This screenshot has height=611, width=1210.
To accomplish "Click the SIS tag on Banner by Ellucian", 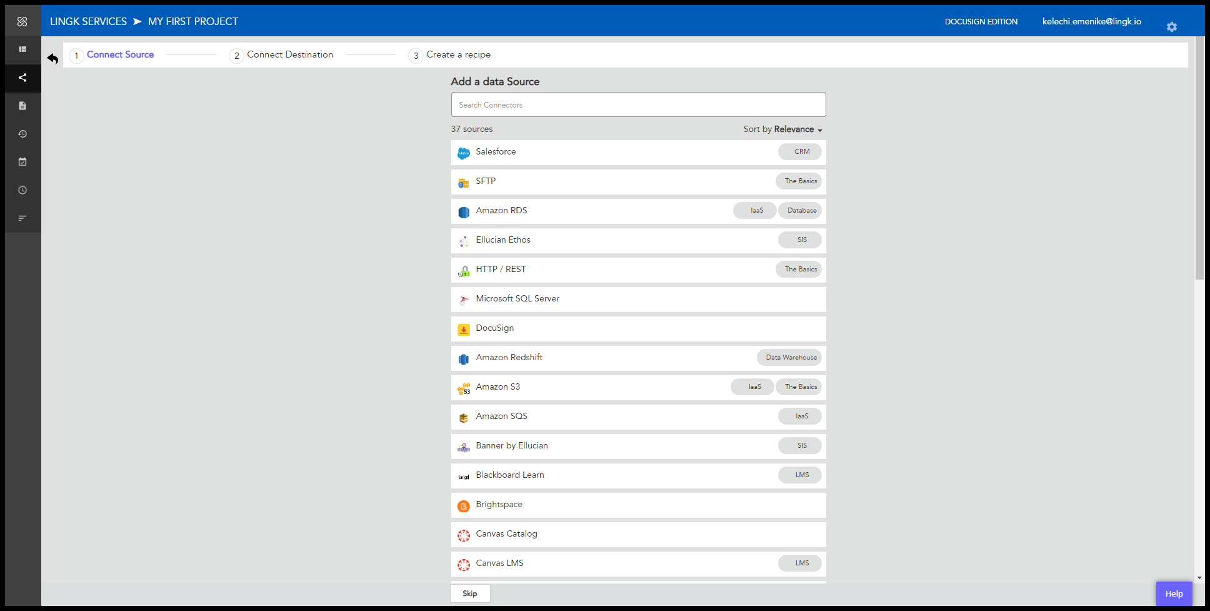I will pos(800,445).
